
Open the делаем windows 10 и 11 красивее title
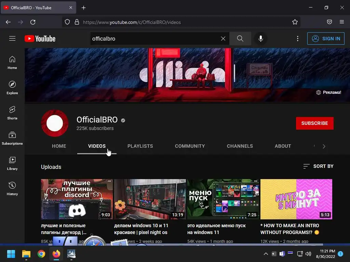141,229
